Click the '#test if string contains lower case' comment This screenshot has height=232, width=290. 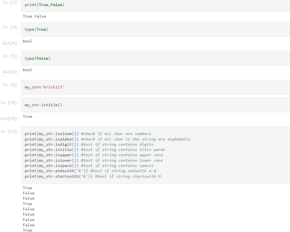122,161
